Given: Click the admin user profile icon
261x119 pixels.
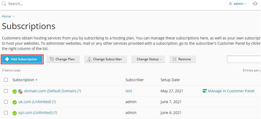Looking at the screenshot, I should click(x=230, y=4).
